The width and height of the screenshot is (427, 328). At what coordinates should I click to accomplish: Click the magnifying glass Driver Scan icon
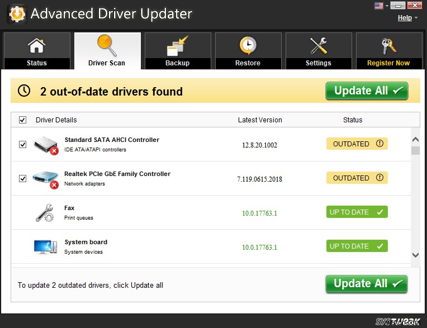(x=107, y=45)
